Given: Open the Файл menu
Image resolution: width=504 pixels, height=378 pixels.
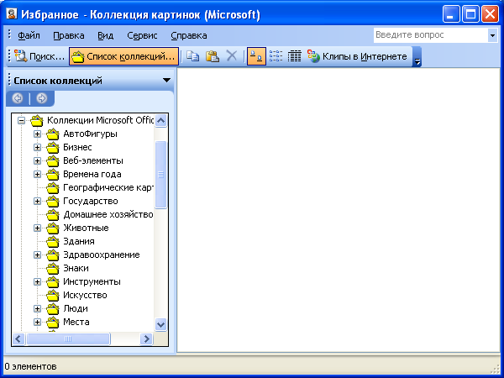Looking at the screenshot, I should [x=29, y=35].
